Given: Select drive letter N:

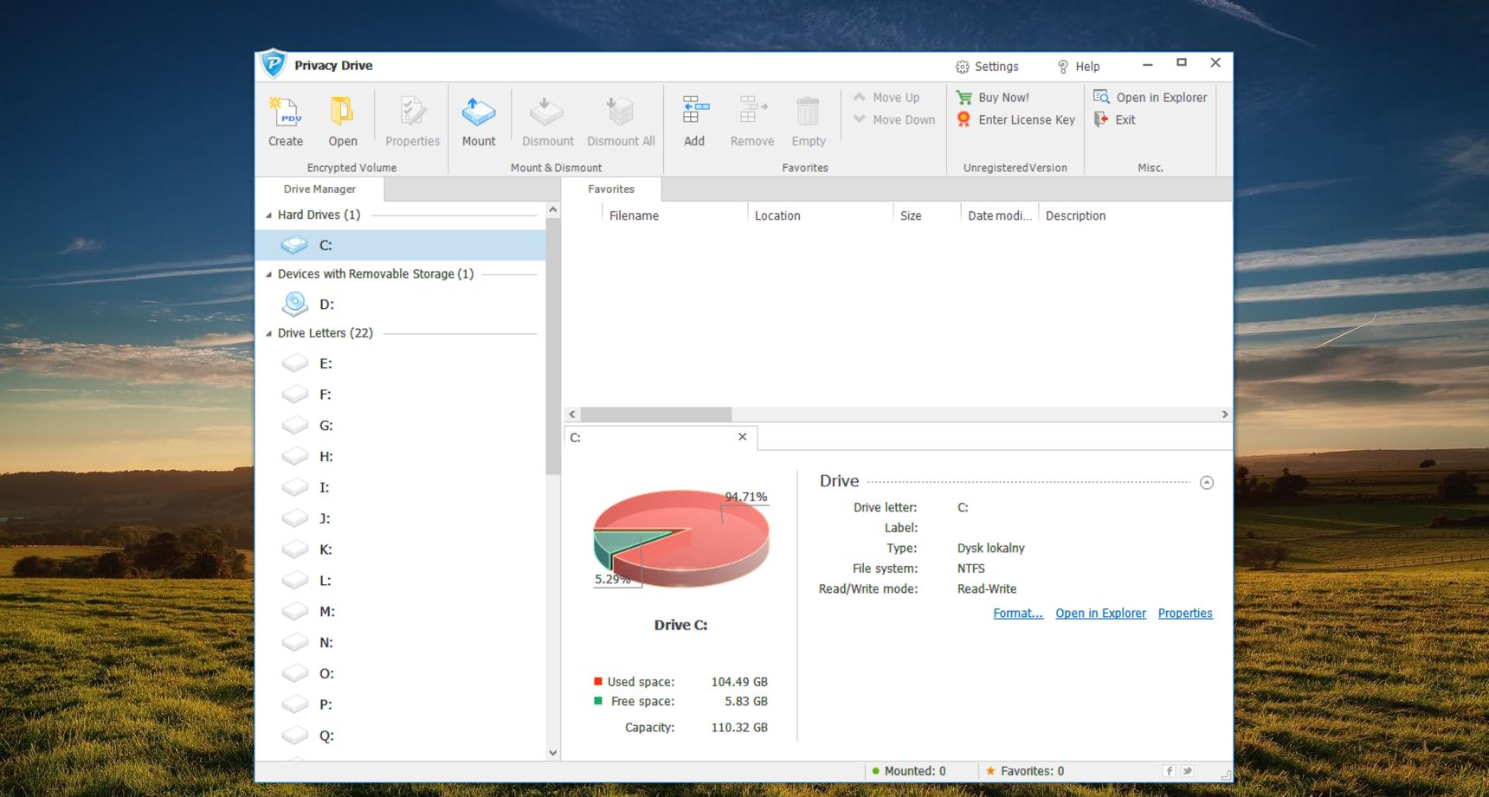Looking at the screenshot, I should [401, 643].
